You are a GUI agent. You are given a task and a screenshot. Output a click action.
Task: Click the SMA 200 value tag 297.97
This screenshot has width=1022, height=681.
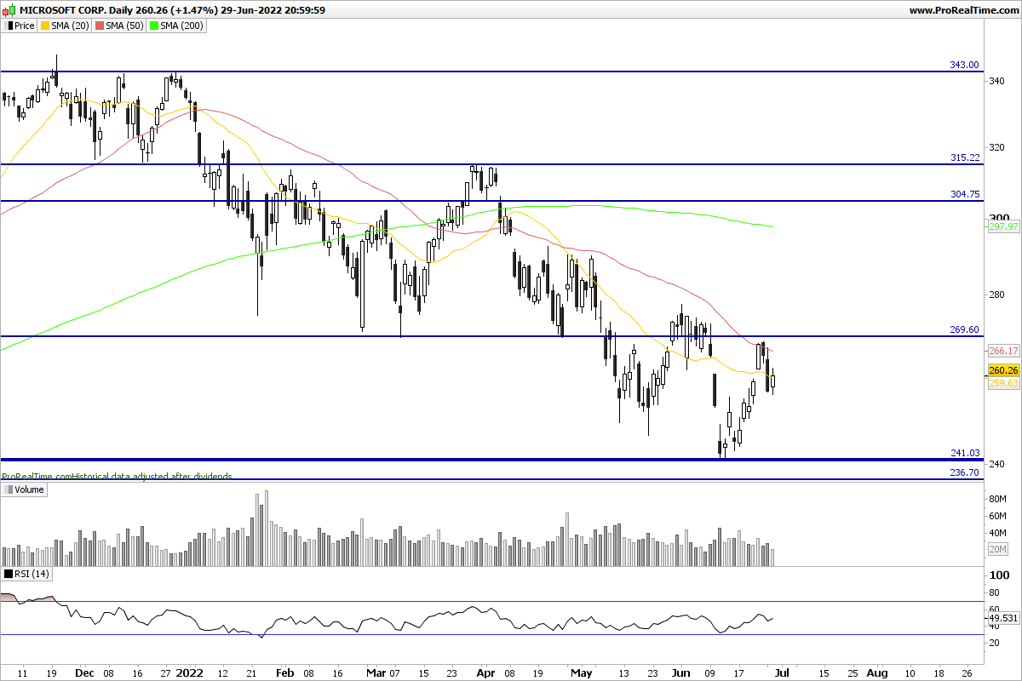tap(1004, 226)
